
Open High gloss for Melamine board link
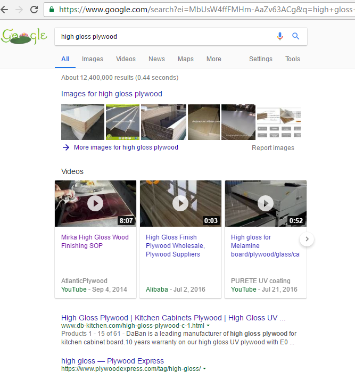[265, 246]
